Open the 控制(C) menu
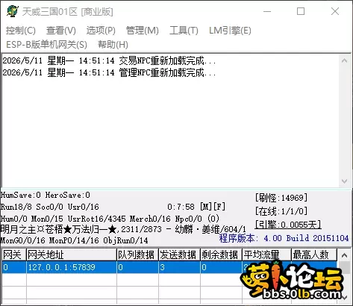Viewport: 353px width, 306px height. pyautogui.click(x=21, y=31)
